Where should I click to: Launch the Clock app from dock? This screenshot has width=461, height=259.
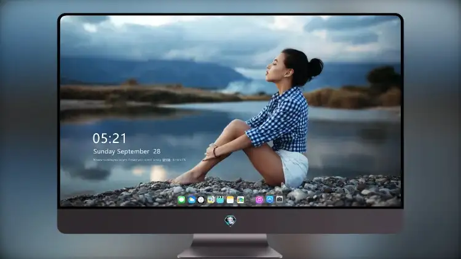(x=201, y=200)
